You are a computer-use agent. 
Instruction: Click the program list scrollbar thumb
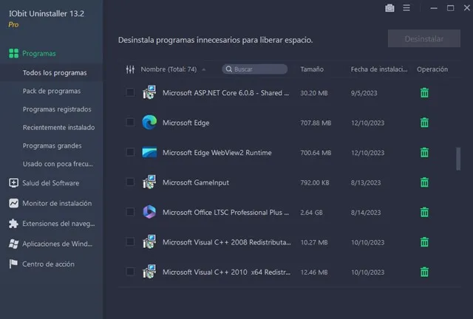pos(458,159)
